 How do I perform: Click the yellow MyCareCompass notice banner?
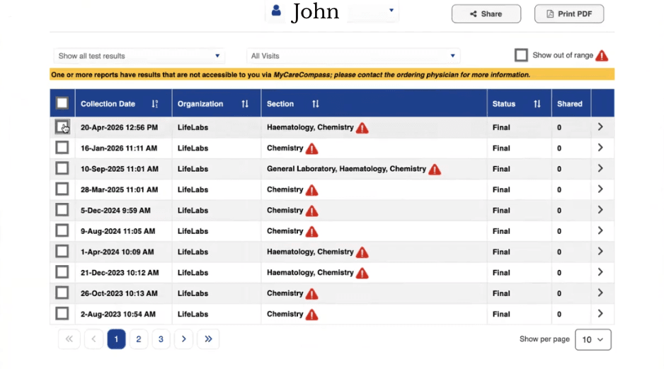coord(332,74)
